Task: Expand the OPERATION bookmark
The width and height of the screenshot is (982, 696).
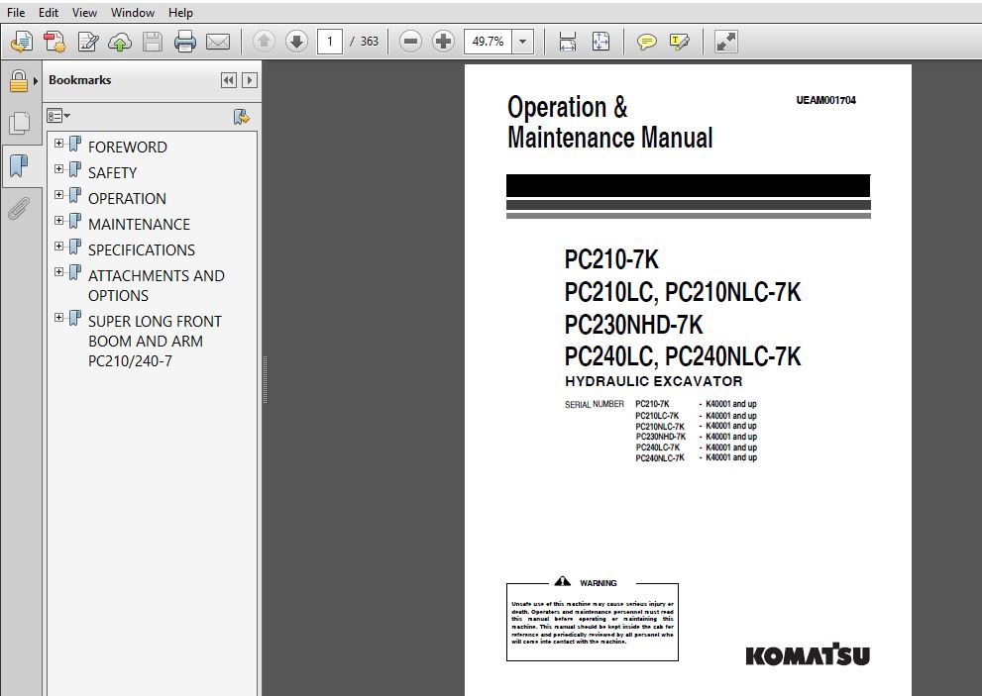Action: 58,195
